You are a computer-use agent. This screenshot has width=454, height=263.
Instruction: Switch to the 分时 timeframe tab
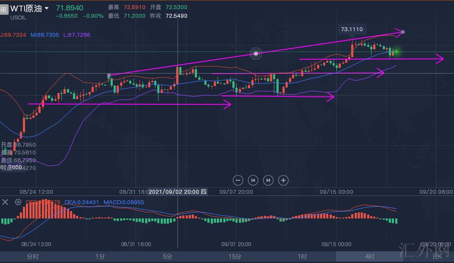coord(33,257)
